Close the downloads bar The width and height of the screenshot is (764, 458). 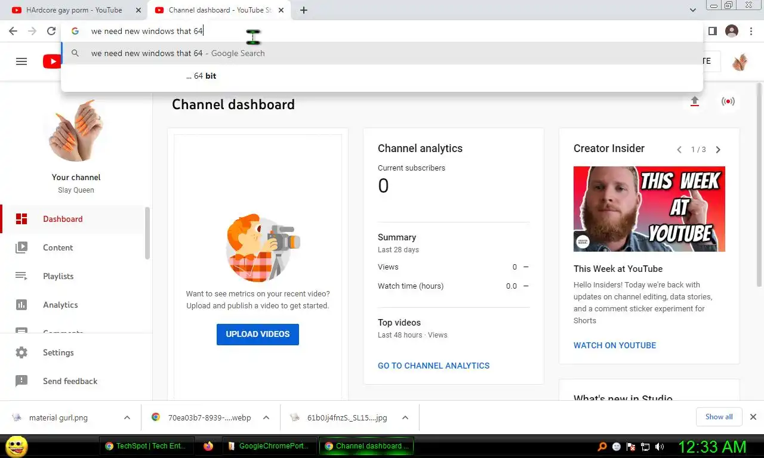coord(753,417)
